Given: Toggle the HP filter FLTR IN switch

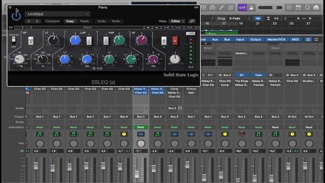Looking at the screenshot, I should [30, 41].
